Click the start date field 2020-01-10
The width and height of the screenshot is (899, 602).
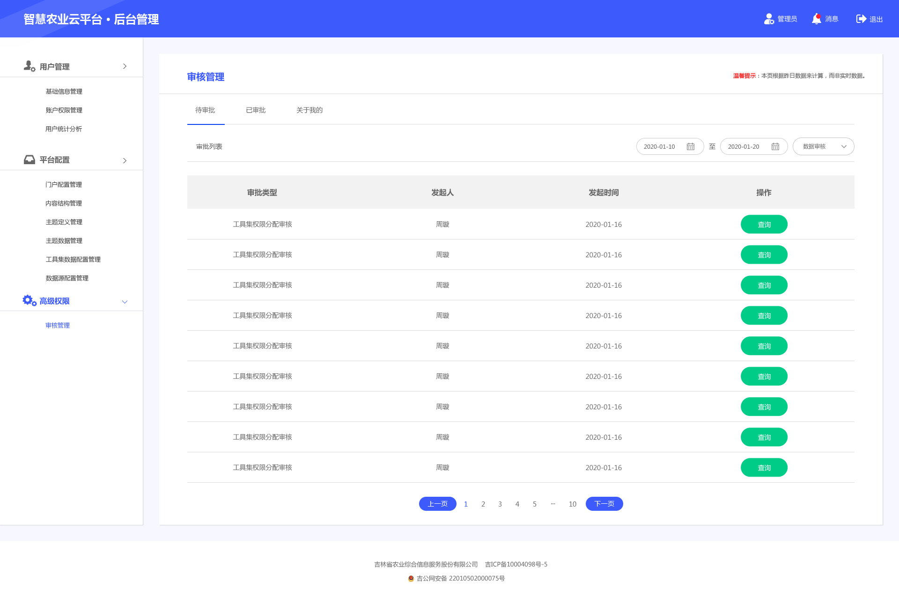pos(670,146)
